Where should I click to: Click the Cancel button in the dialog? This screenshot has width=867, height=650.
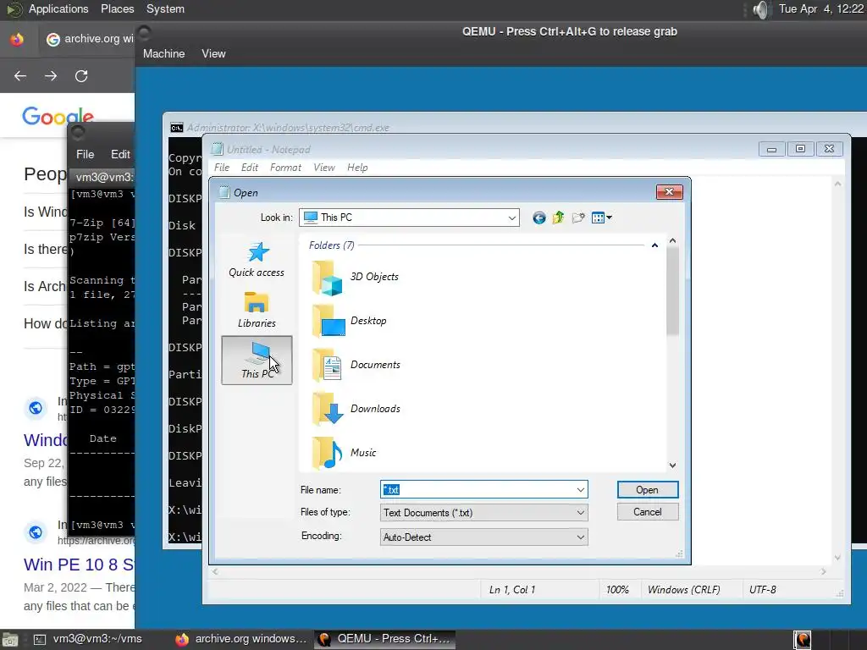click(648, 512)
